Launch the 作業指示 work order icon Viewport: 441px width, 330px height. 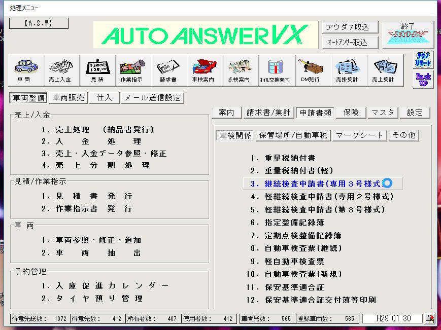coord(133,70)
